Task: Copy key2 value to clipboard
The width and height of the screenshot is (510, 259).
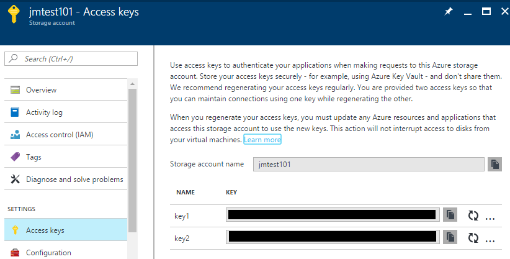Action: click(x=450, y=237)
